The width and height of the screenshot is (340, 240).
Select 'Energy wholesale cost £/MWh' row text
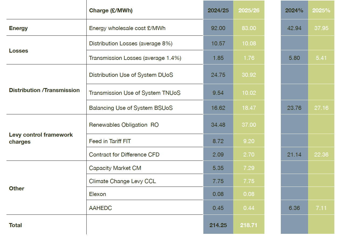click(127, 28)
